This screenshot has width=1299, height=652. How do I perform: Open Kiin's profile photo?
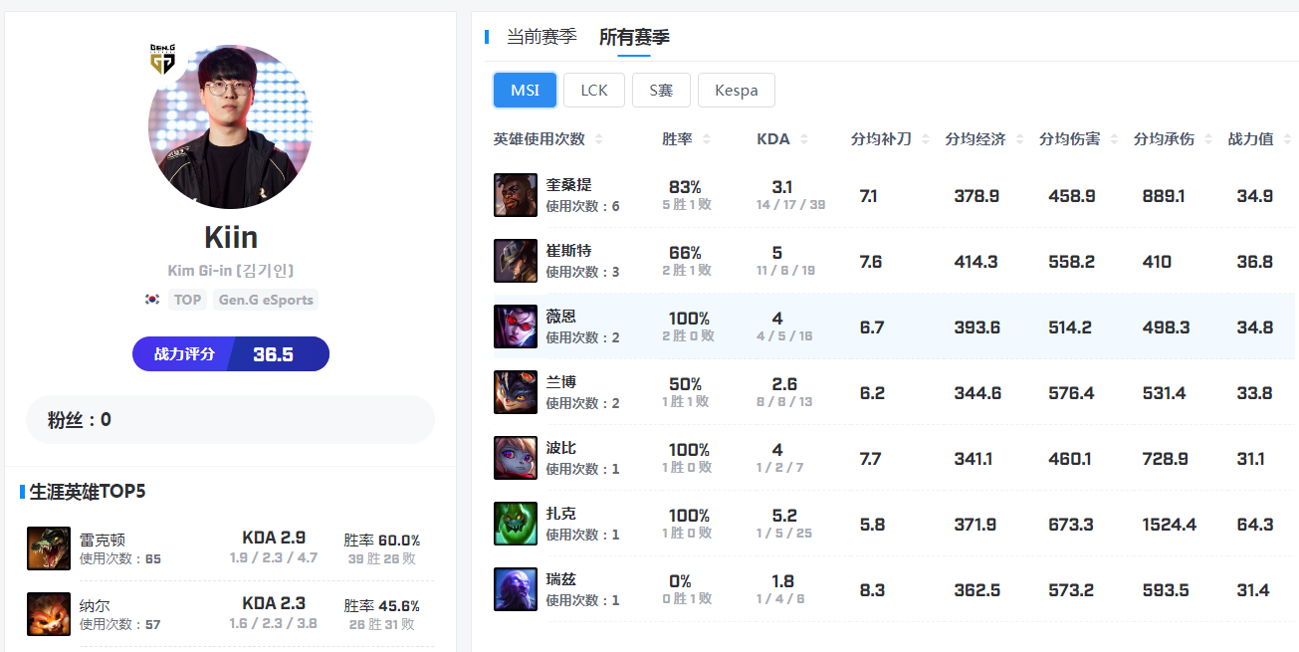tap(230, 126)
